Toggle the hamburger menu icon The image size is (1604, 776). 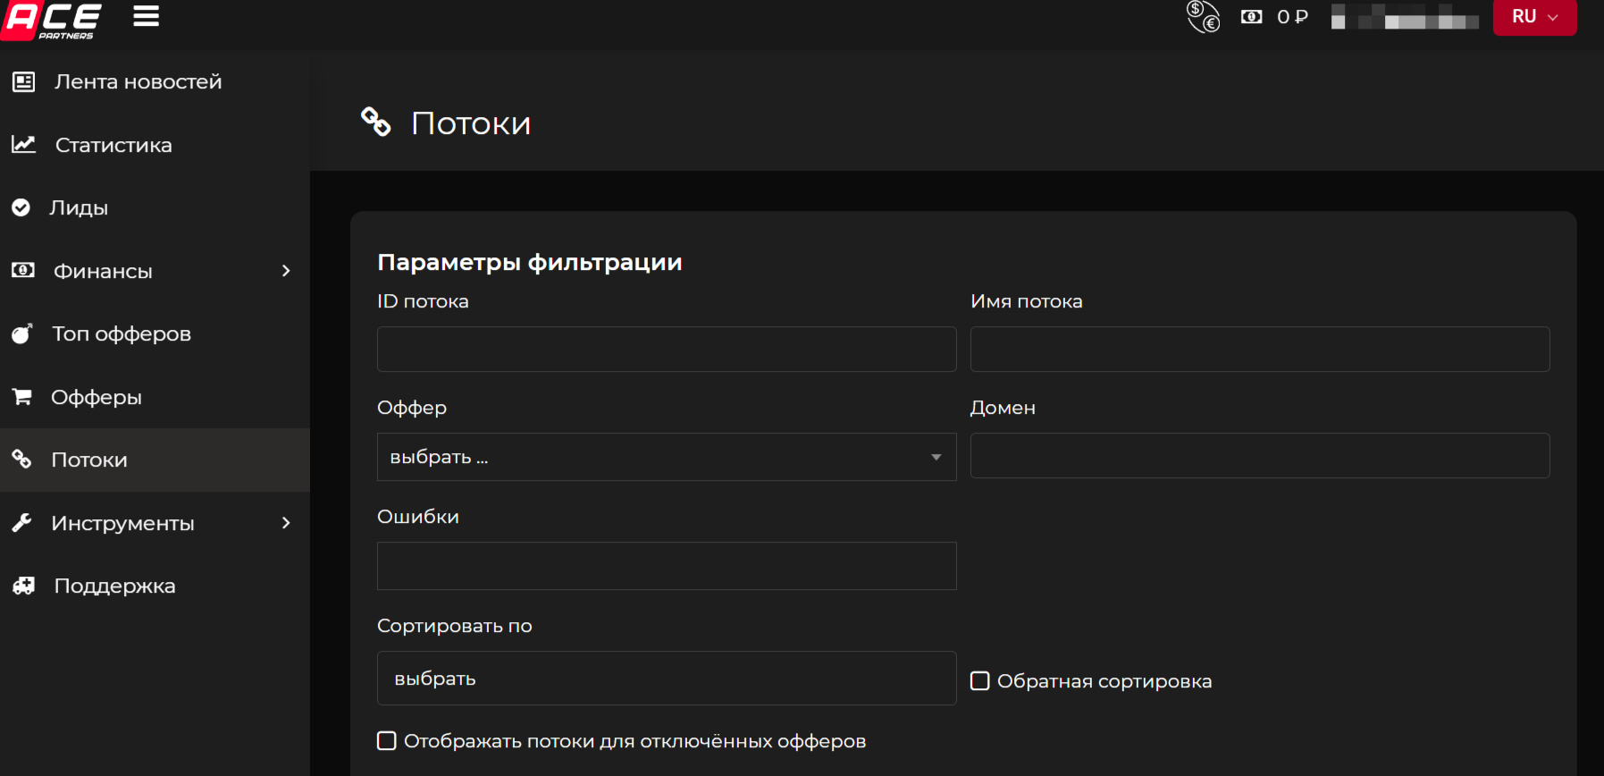pos(147,16)
